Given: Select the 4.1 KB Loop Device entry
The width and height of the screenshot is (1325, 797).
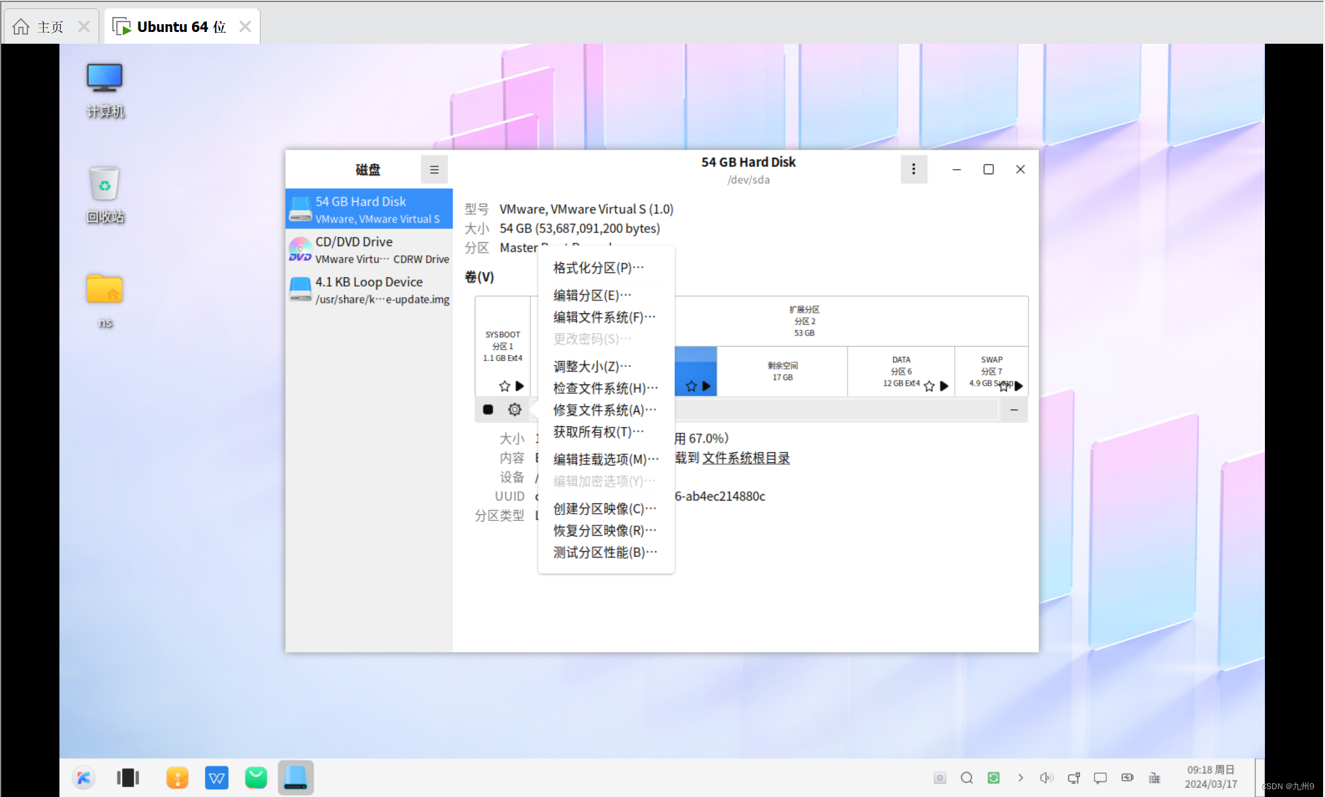Looking at the screenshot, I should point(370,290).
